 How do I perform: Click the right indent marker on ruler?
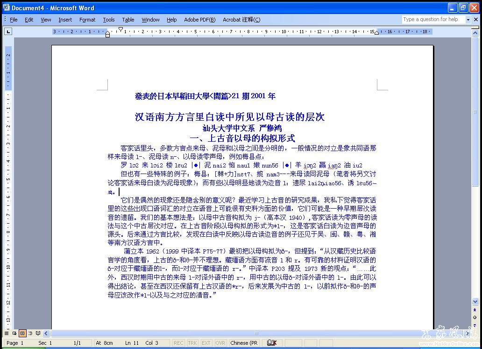376,33
